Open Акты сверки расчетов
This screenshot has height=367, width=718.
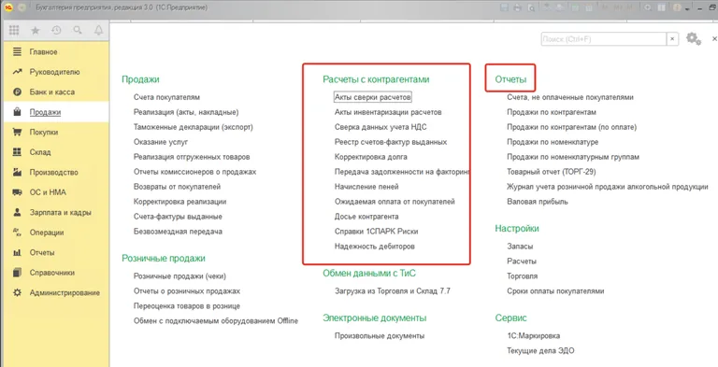click(x=373, y=97)
